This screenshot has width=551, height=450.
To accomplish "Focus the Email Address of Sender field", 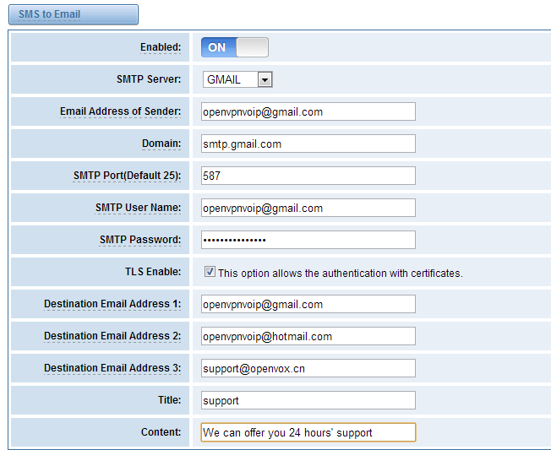I will click(x=308, y=111).
